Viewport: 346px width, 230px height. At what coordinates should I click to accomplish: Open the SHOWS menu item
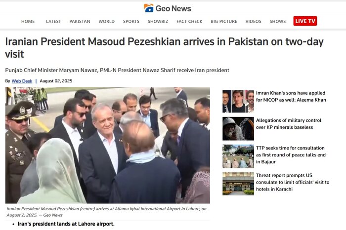point(278,21)
